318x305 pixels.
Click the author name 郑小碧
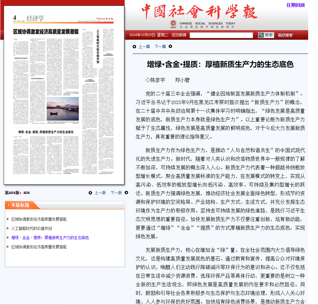coord(182,80)
